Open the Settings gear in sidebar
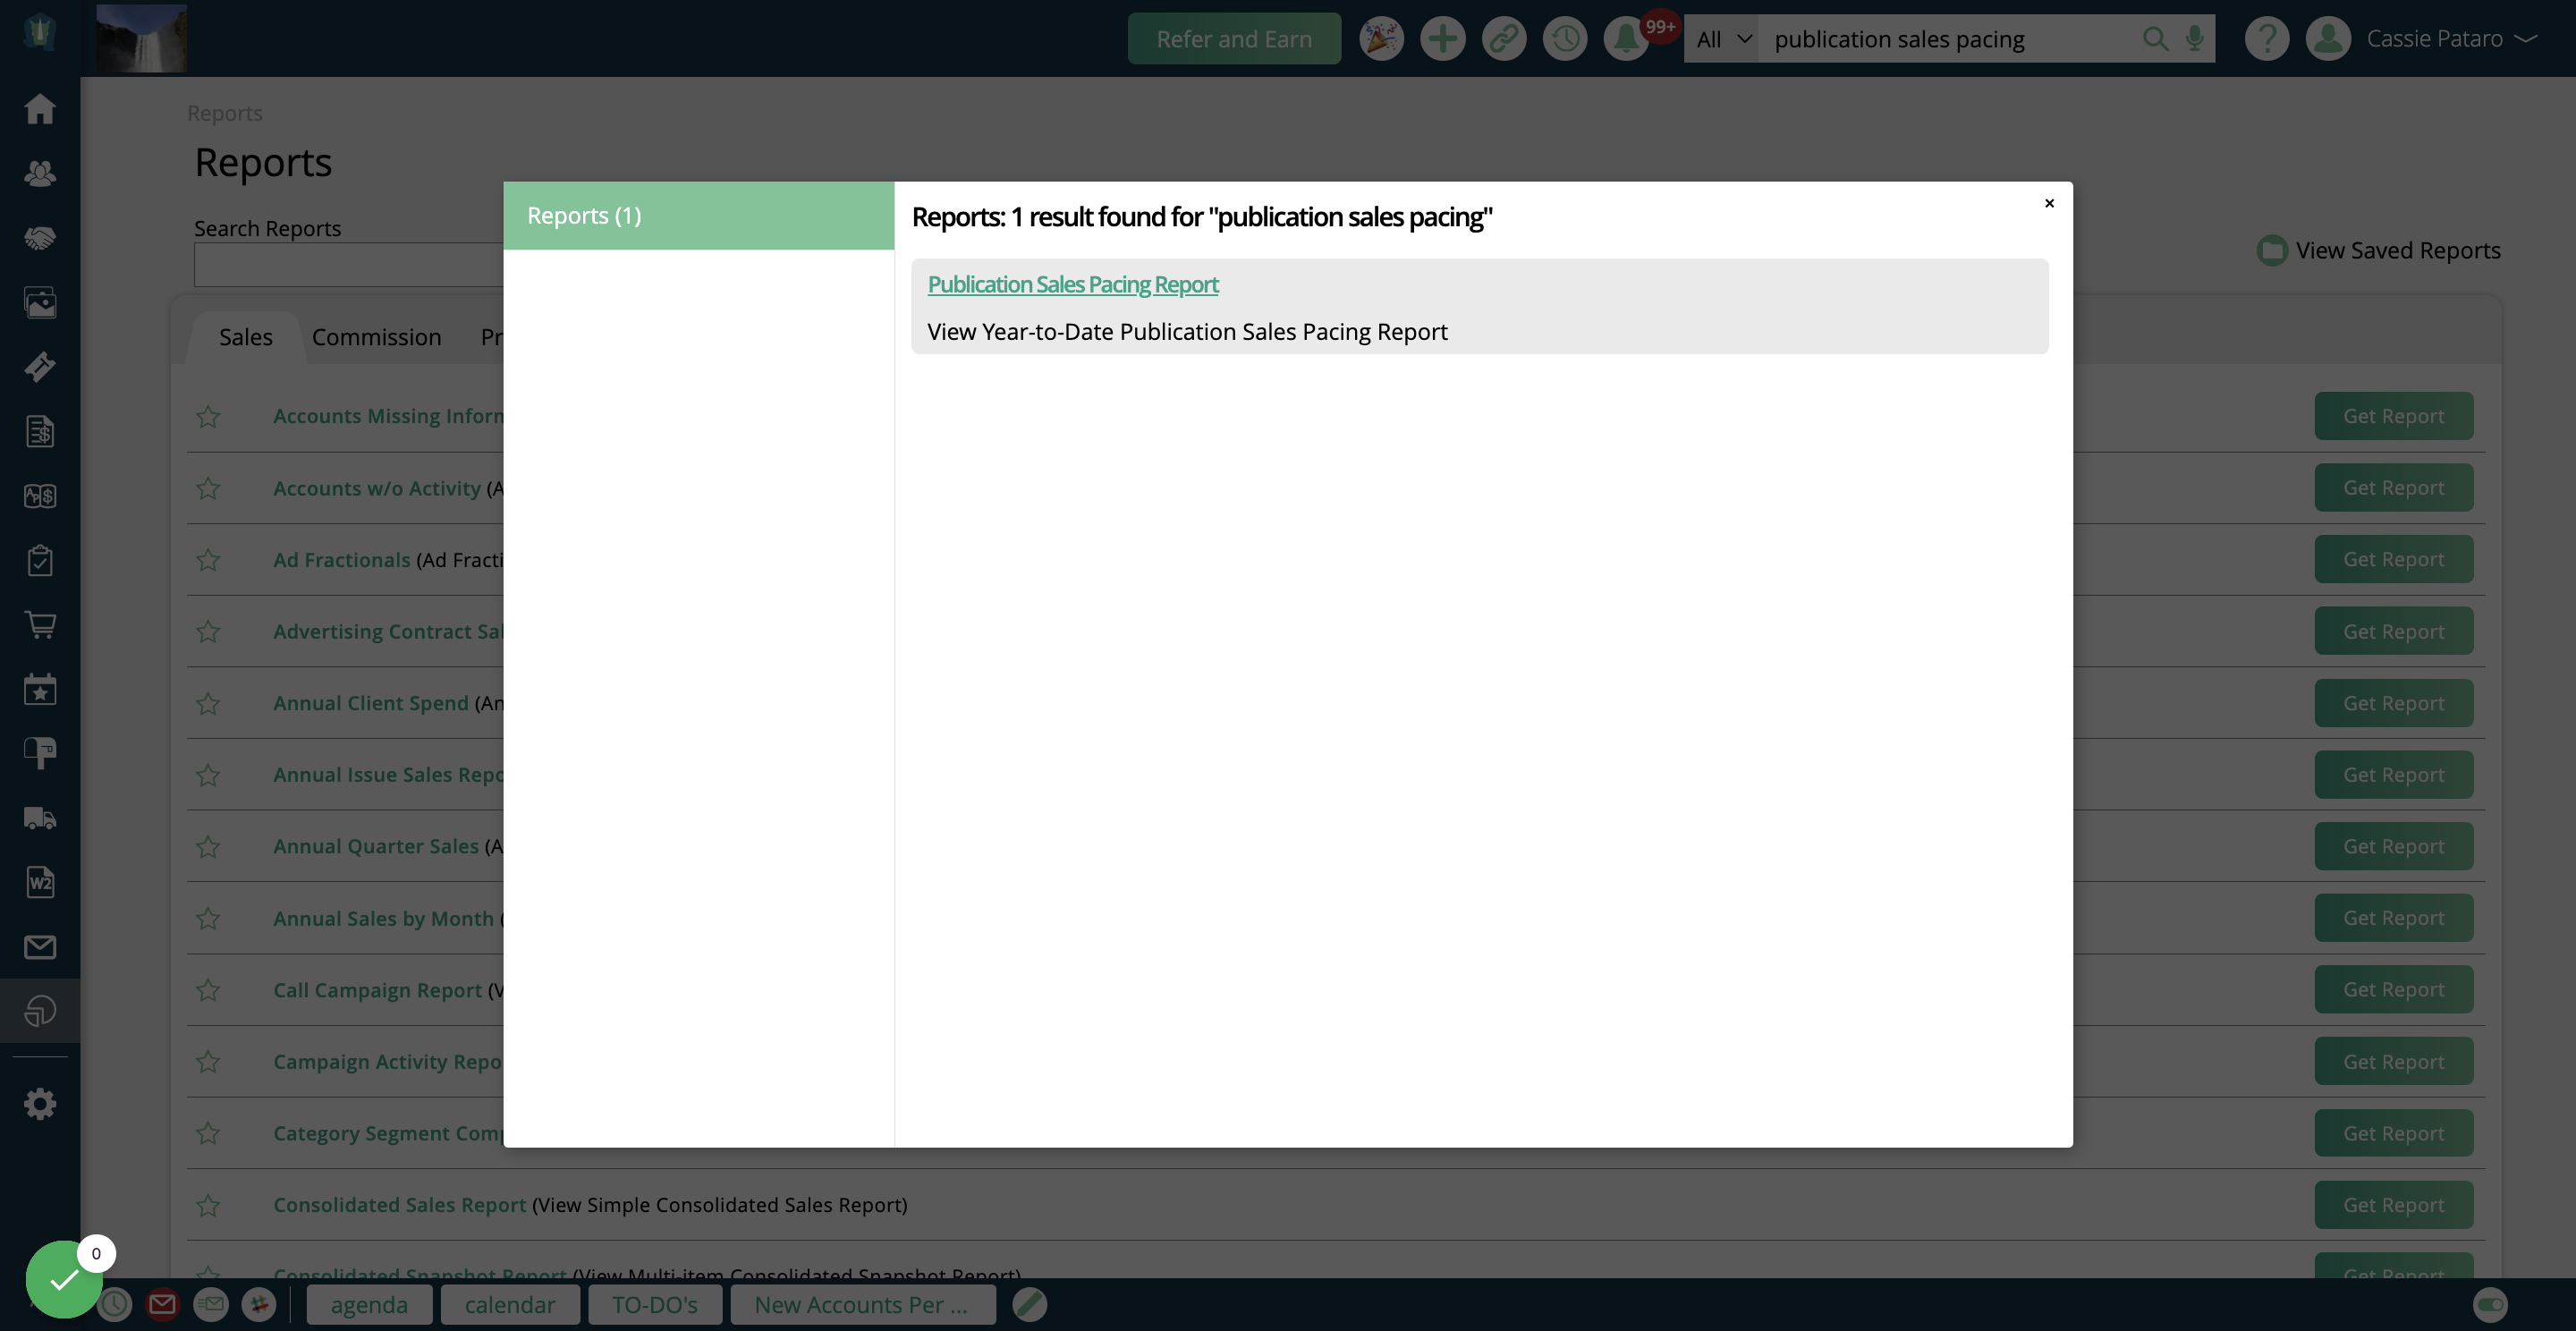This screenshot has height=1331, width=2576. coord(40,1104)
